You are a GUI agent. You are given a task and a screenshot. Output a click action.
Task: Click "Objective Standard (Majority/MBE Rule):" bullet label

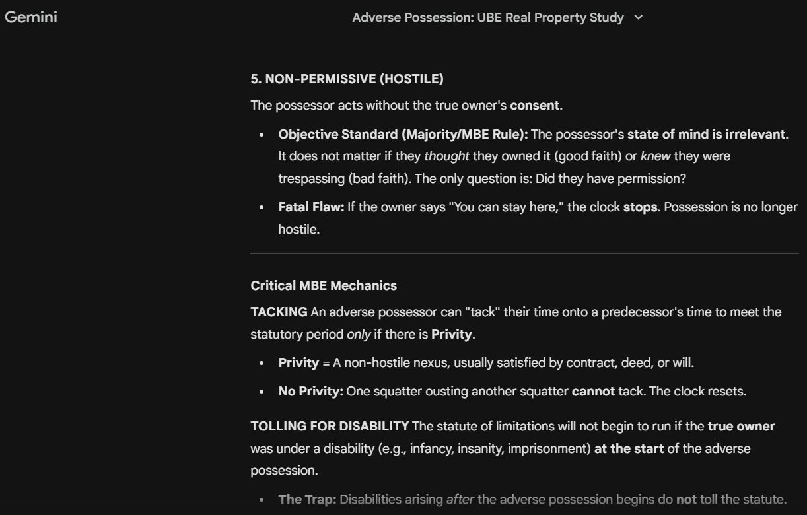403,135
